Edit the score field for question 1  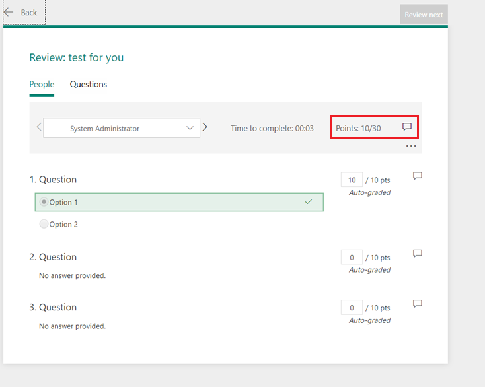pyautogui.click(x=352, y=180)
